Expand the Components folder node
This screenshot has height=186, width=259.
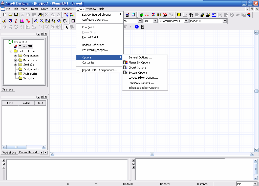tap(15, 56)
